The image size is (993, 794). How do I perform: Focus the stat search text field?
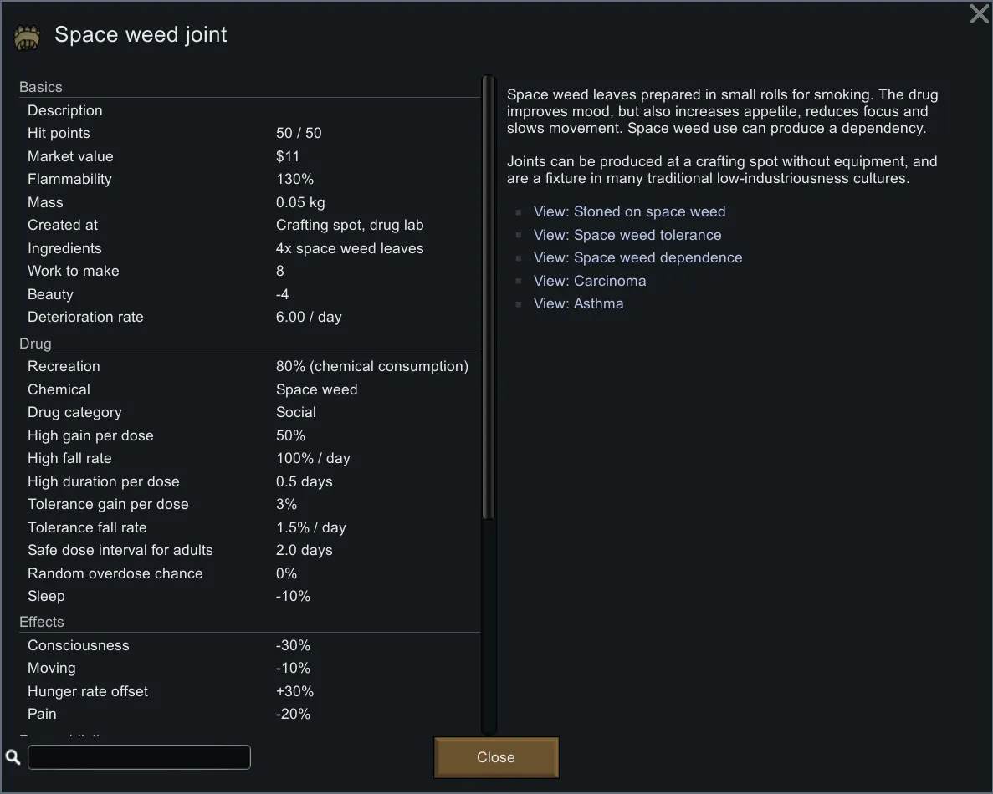pyautogui.click(x=139, y=757)
